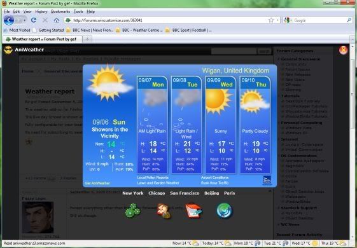The width and height of the screenshot is (357, 248).
Task: Open a new tab with plus button
Action: pos(87,39)
